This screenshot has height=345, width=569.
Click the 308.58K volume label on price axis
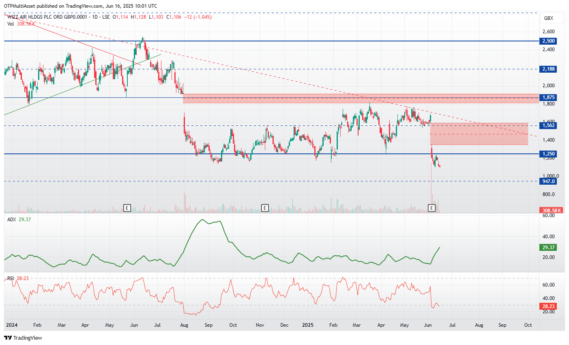point(551,210)
